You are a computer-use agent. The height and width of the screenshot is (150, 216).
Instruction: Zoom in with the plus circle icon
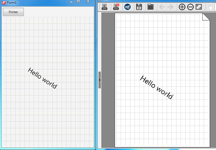[182, 7]
